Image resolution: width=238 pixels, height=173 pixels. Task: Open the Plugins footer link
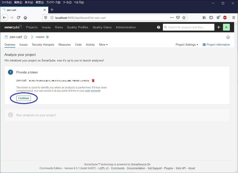coord(168,168)
